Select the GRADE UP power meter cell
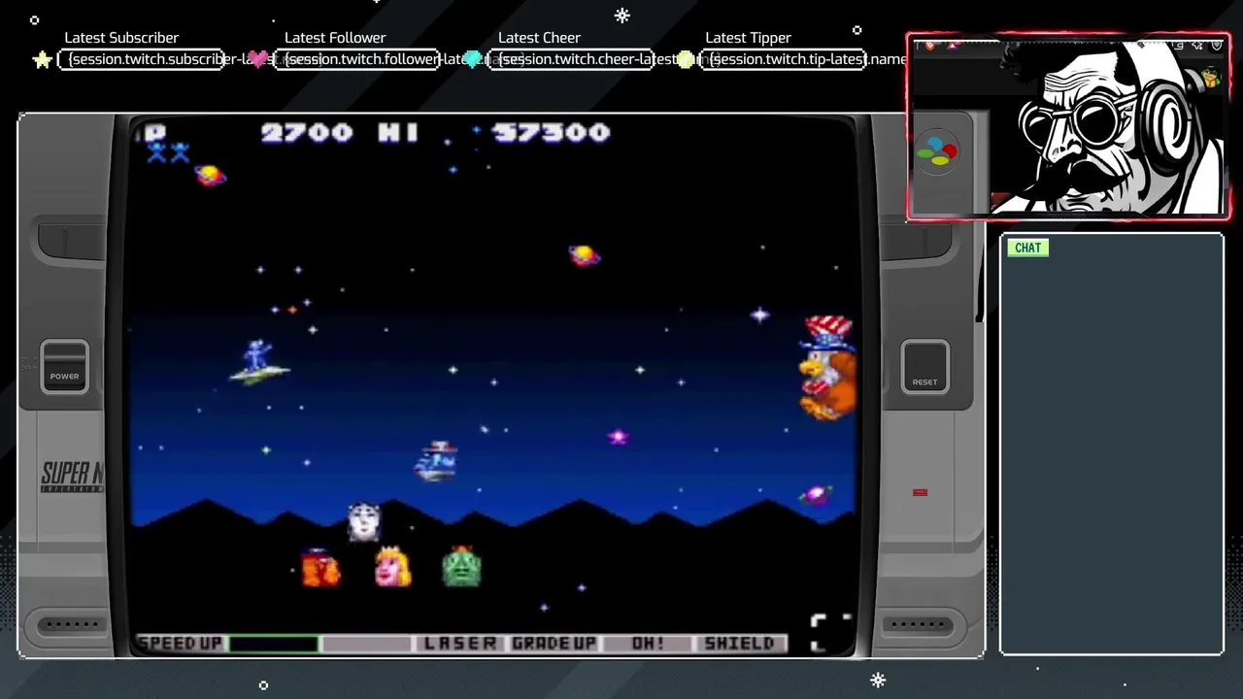Screen dimensions: 1243x699 554,644
